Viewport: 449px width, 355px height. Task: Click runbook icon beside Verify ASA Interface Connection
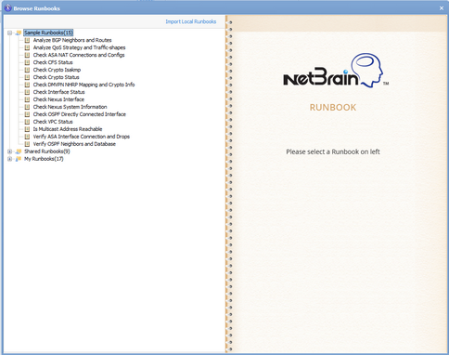click(27, 137)
